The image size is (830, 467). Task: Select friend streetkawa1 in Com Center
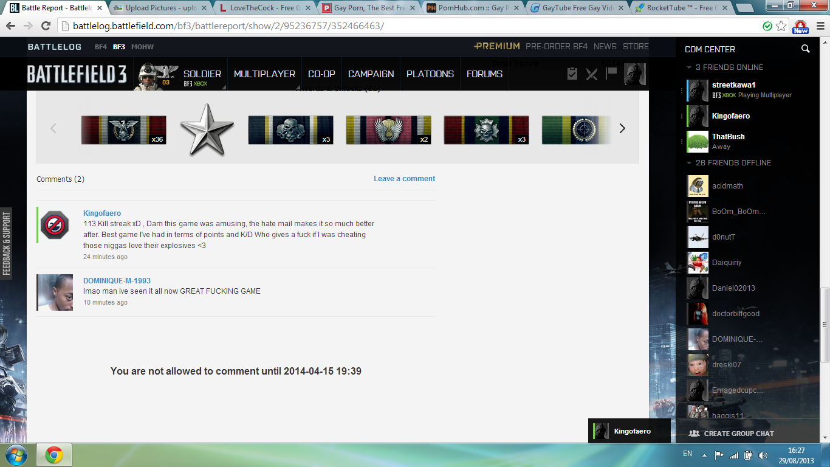734,85
